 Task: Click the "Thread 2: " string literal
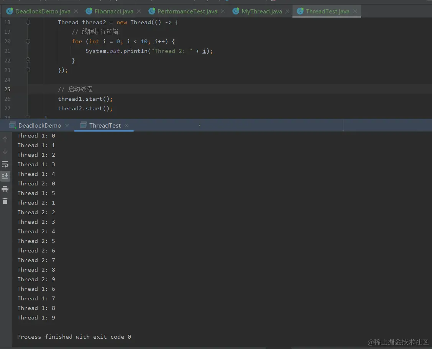172,51
